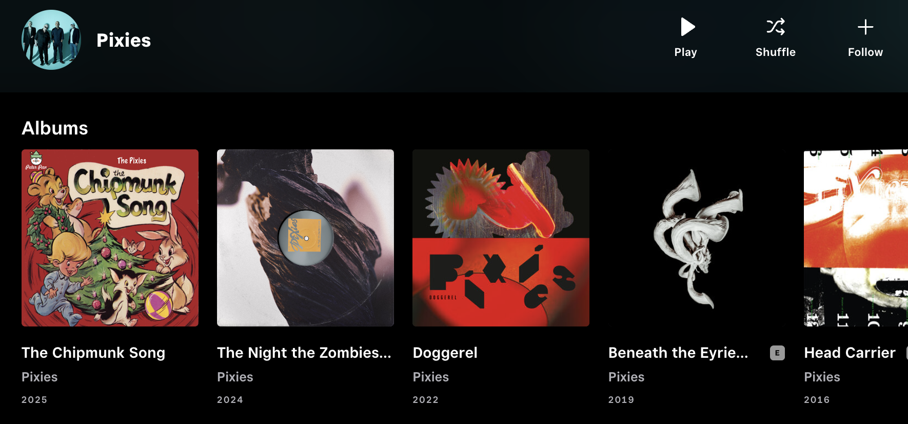The width and height of the screenshot is (908, 424).
Task: Click the Pixies artist name heading
Action: tap(124, 40)
